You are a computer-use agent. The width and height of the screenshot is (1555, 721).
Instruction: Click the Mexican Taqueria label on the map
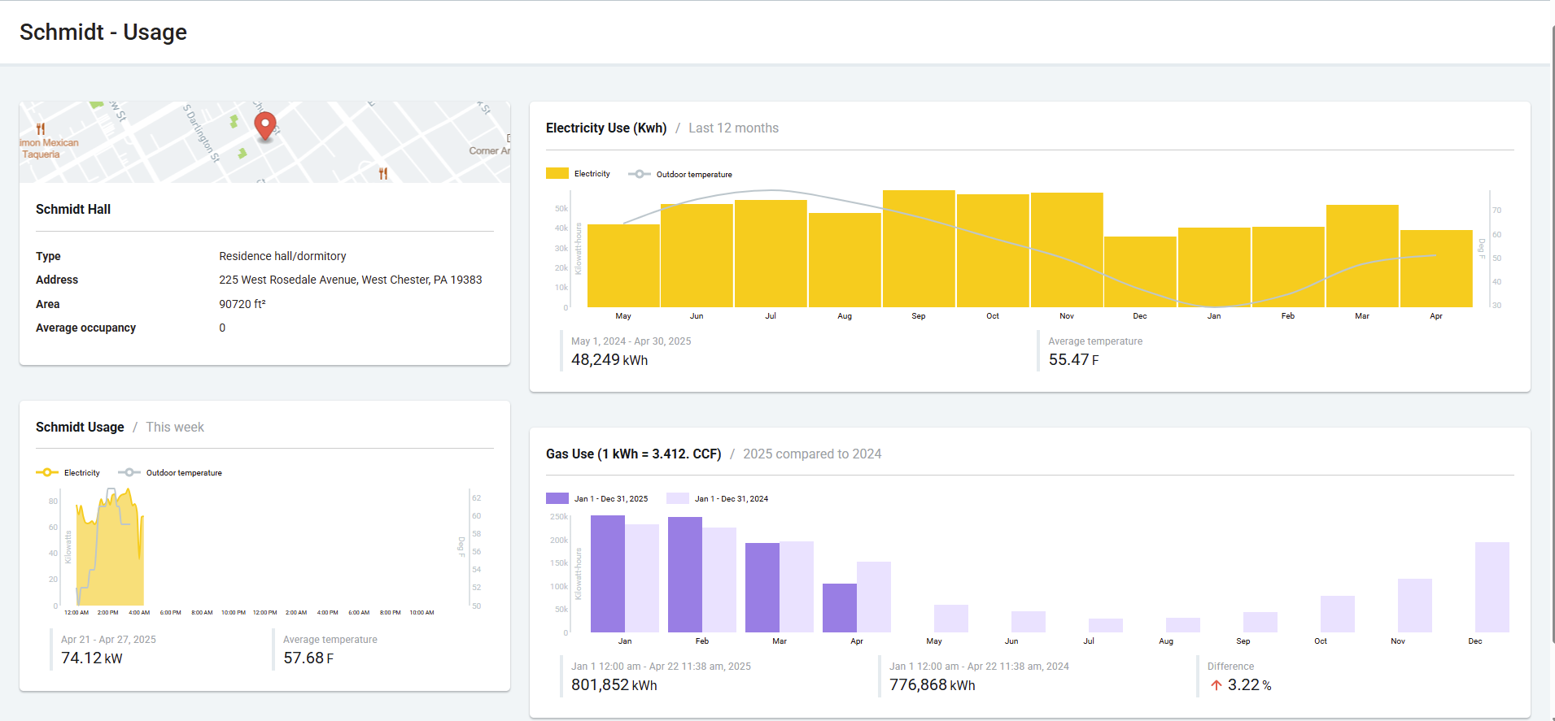pos(49,148)
